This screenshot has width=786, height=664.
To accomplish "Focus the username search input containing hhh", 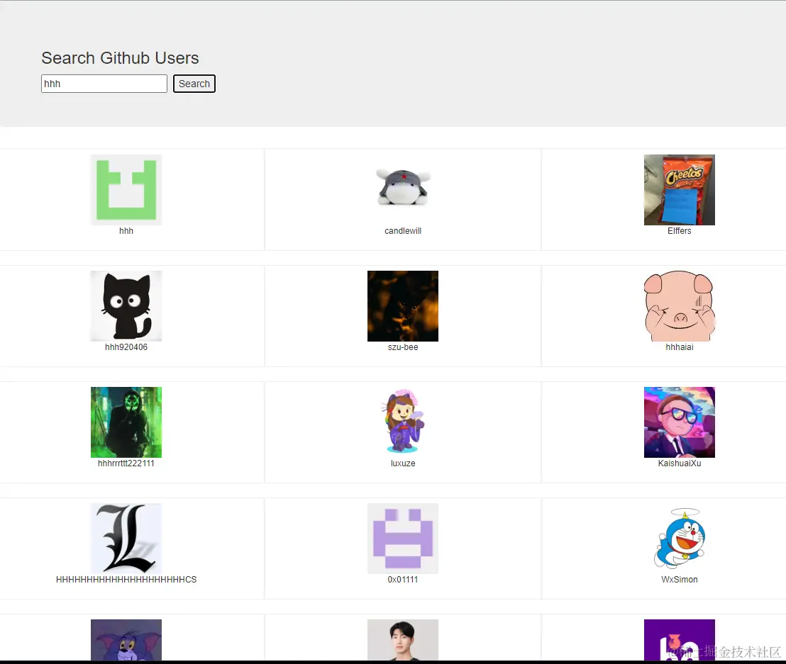I will pyautogui.click(x=104, y=84).
